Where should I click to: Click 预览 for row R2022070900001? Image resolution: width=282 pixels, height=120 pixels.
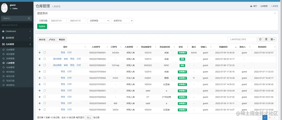tap(63, 53)
